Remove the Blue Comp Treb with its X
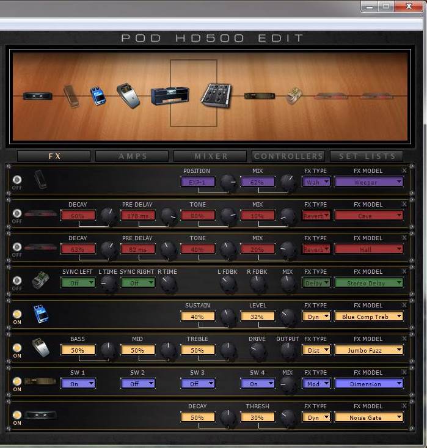427x448 pixels. (404, 305)
